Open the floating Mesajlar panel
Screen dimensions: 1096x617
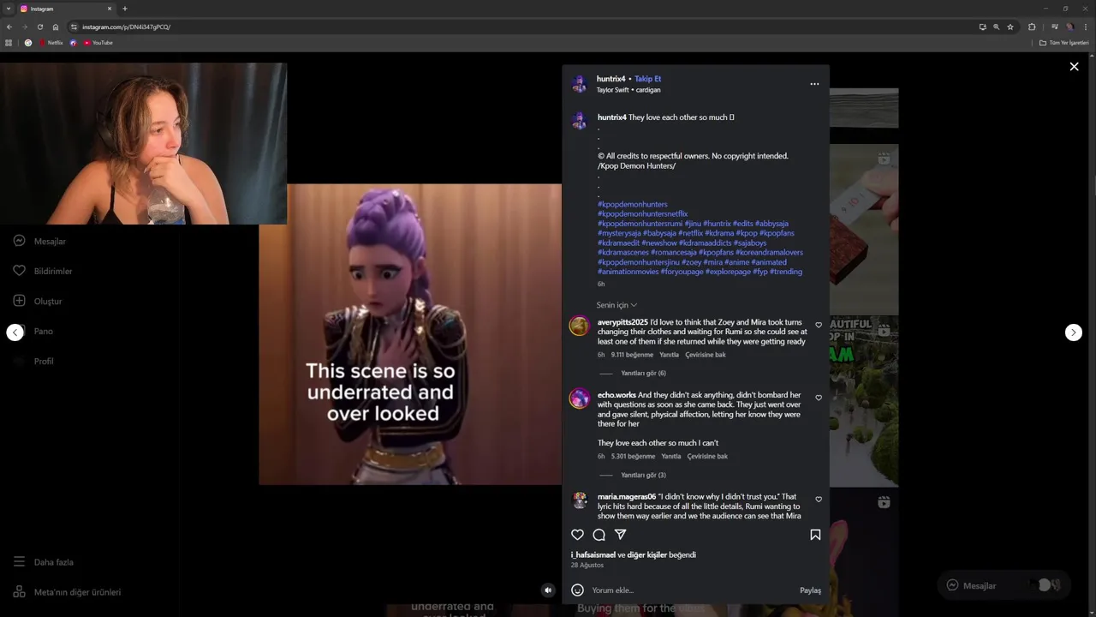(x=1004, y=585)
